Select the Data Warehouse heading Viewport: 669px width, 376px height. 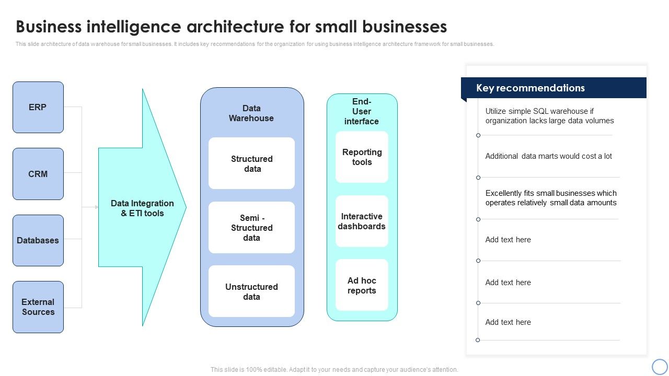(x=251, y=113)
